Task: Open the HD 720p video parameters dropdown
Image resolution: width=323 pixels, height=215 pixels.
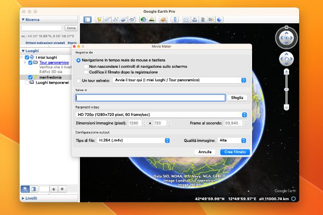Action: (x=161, y=115)
